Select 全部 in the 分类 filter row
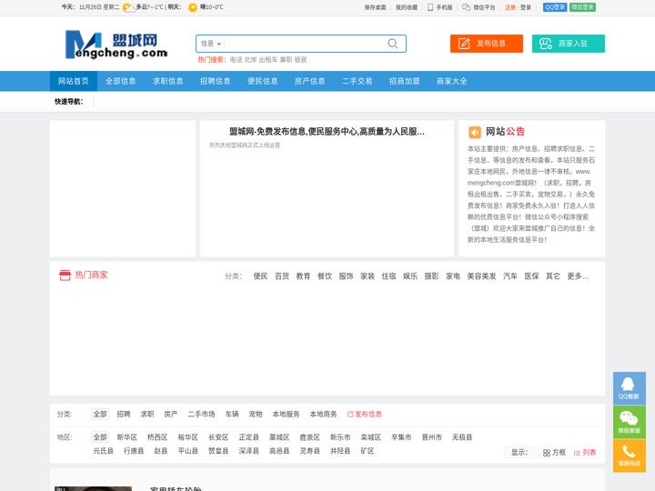 [100, 415]
